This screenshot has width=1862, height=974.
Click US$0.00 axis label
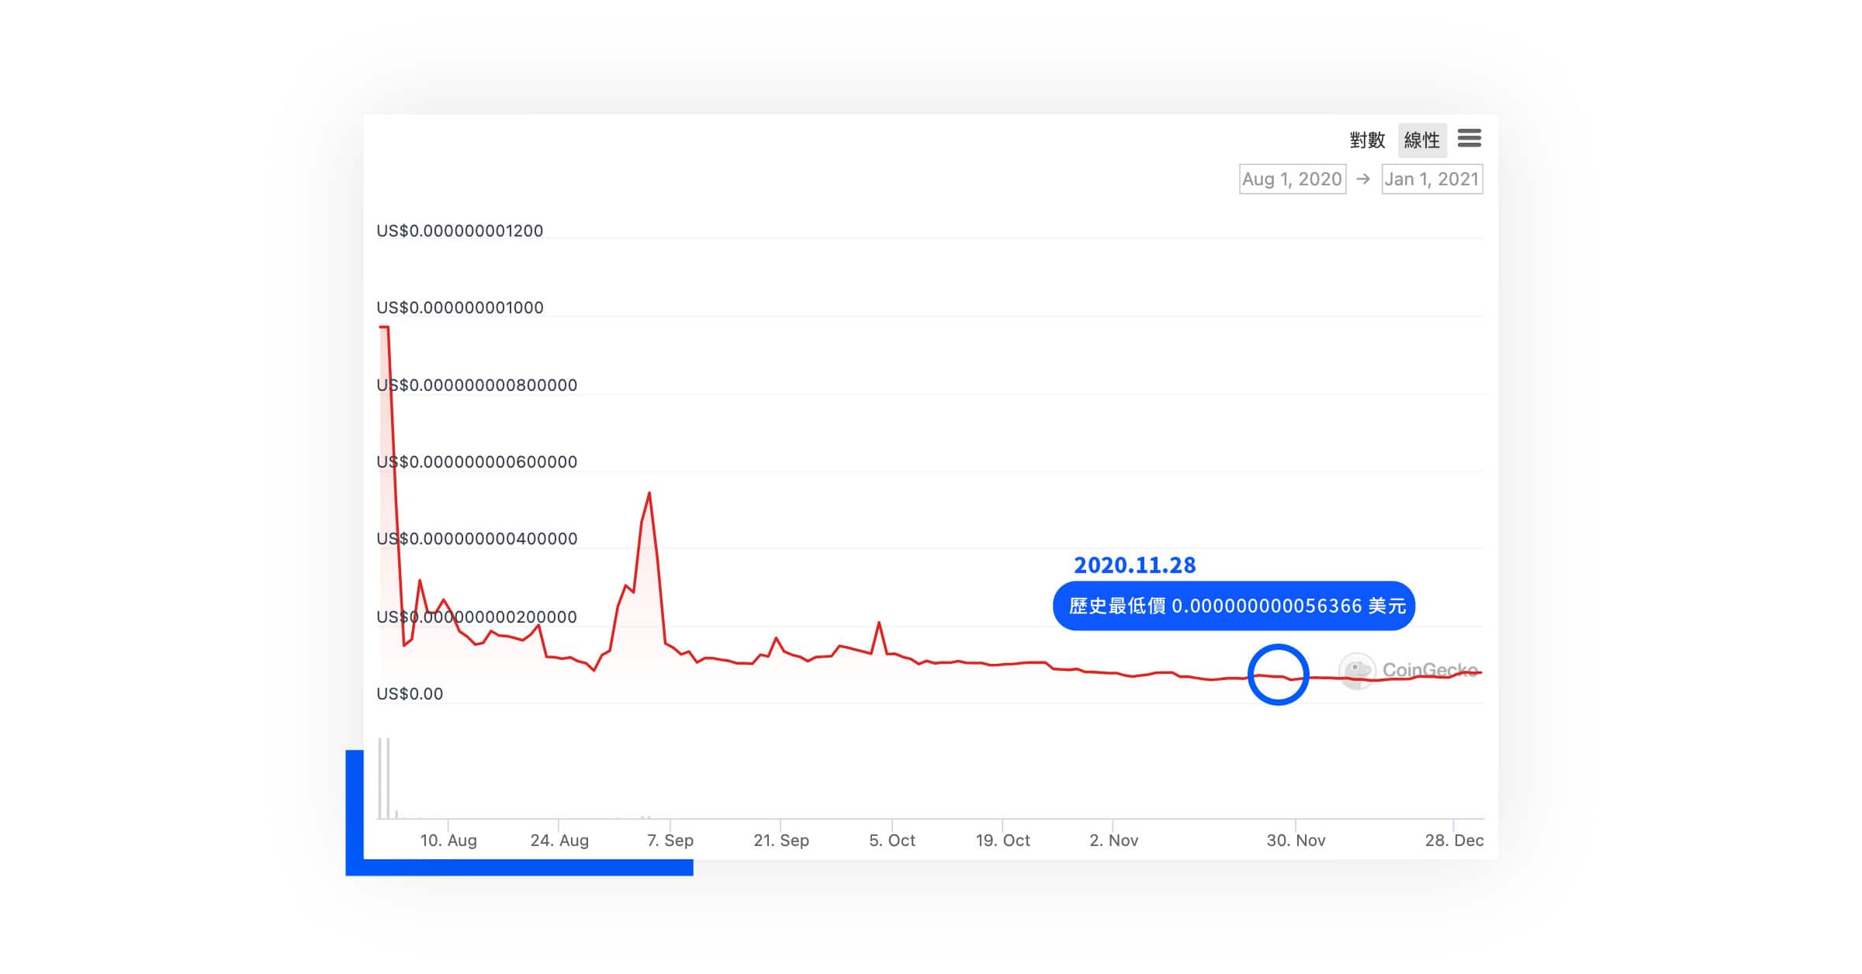pyautogui.click(x=410, y=694)
